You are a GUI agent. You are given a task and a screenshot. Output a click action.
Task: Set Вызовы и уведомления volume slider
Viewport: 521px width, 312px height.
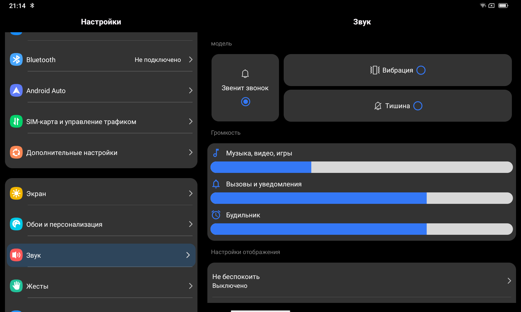[362, 198]
